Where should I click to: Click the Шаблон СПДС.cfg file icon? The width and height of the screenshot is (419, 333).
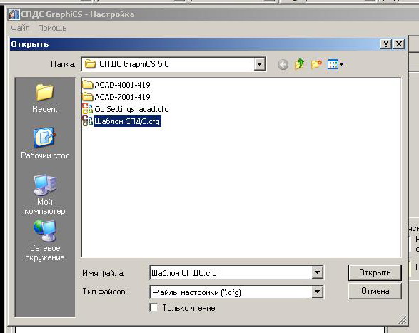pyautogui.click(x=87, y=121)
